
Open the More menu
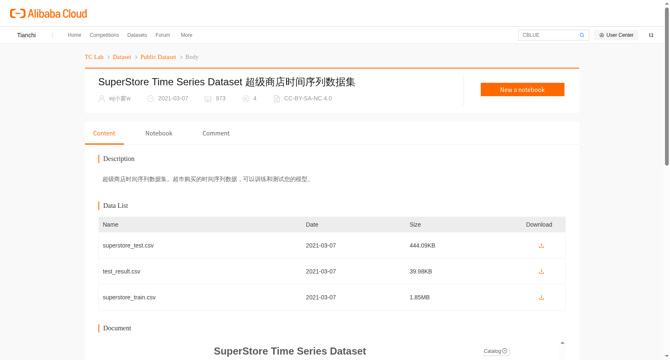pyautogui.click(x=187, y=35)
